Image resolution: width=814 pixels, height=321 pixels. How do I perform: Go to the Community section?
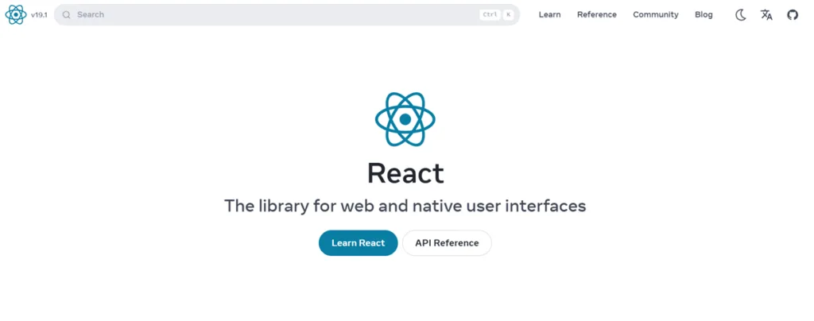(x=655, y=14)
